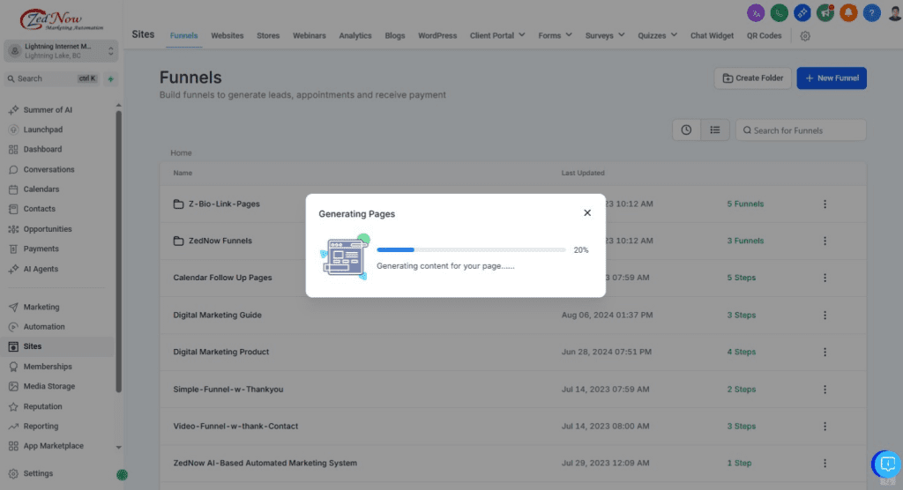
Task: Open the account switcher dropdown
Action: coord(61,50)
